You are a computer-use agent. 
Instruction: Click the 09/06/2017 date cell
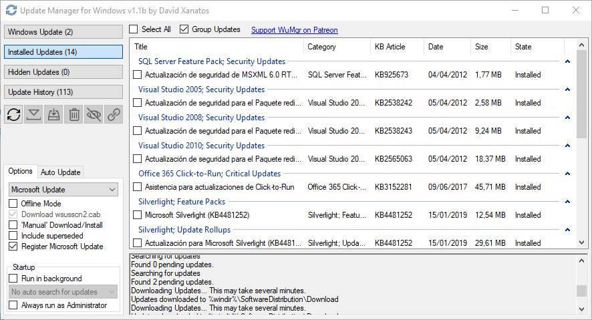point(448,187)
